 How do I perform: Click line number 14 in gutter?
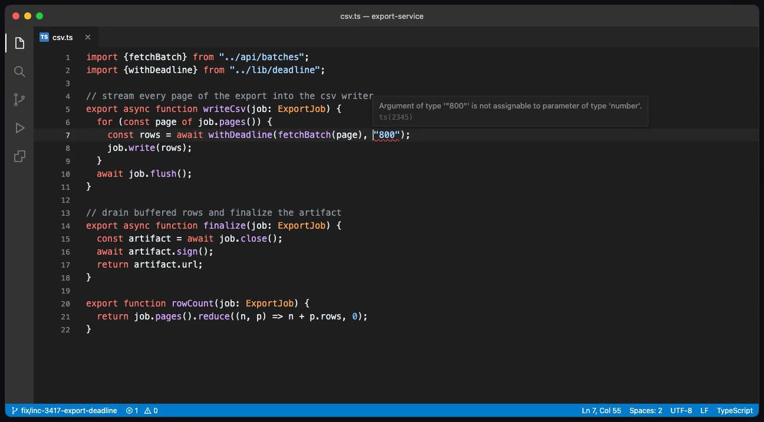(65, 226)
